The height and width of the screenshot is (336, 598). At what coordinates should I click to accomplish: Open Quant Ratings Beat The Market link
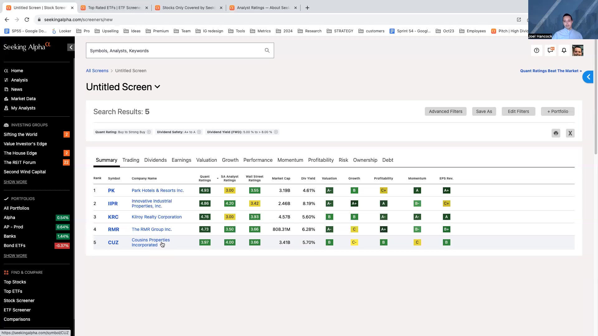551,71
